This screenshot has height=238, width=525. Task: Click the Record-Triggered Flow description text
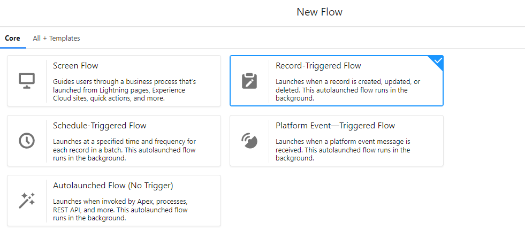(348, 90)
